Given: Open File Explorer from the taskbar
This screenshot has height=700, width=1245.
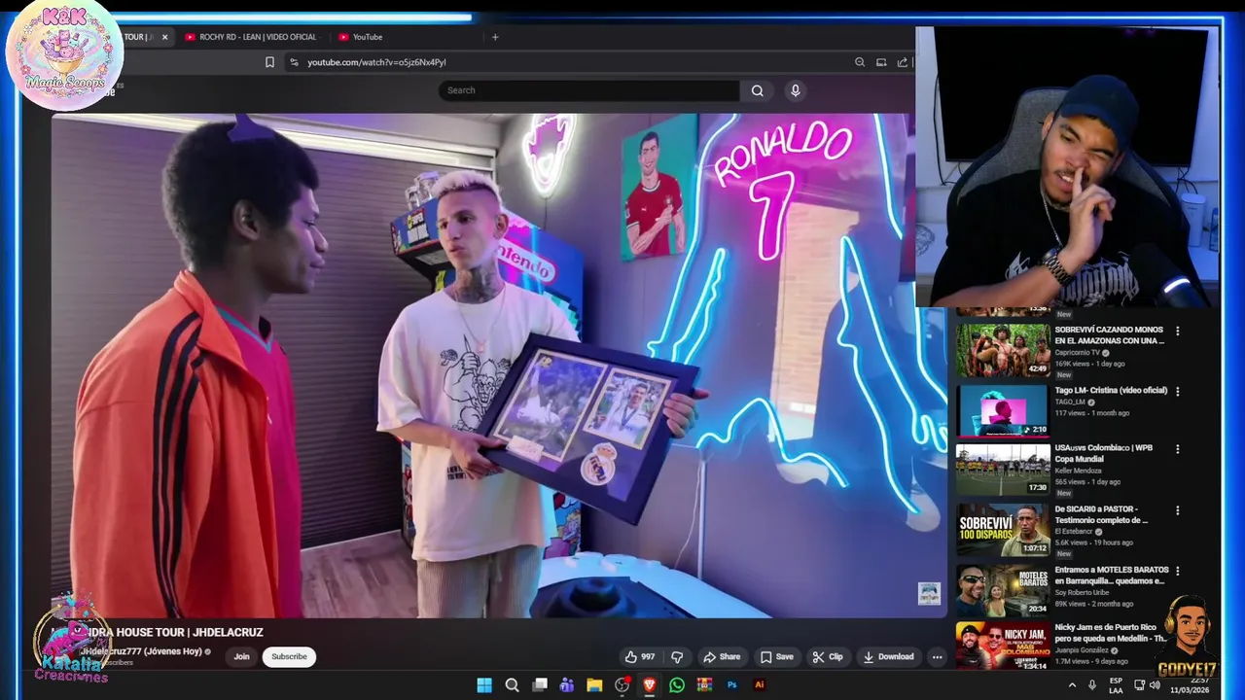Looking at the screenshot, I should click(x=594, y=685).
